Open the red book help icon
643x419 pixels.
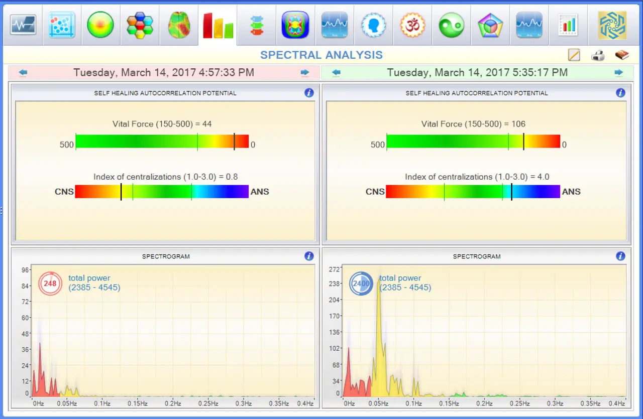622,55
